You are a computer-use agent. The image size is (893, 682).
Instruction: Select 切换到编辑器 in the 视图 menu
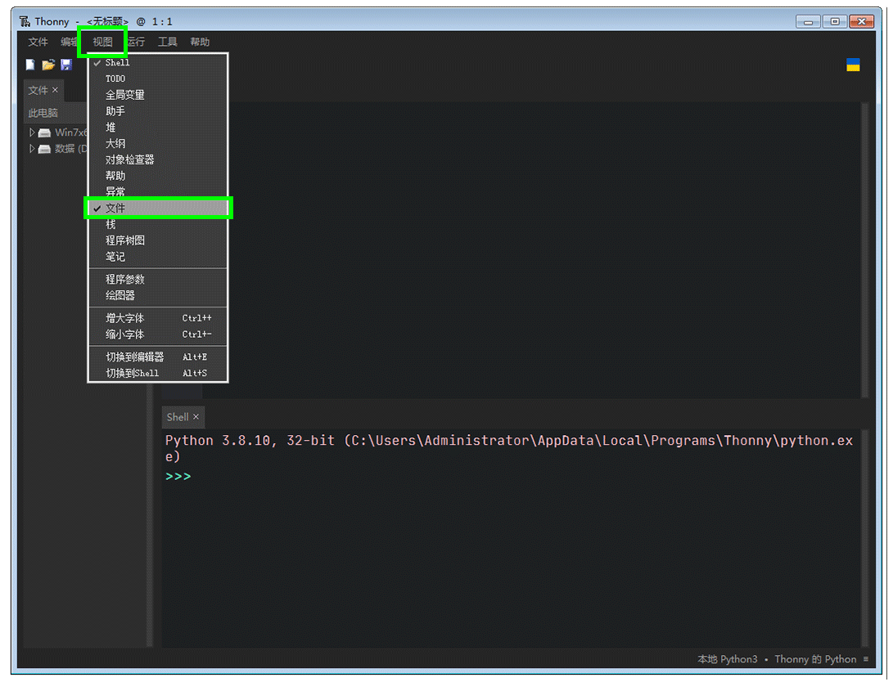coord(158,357)
